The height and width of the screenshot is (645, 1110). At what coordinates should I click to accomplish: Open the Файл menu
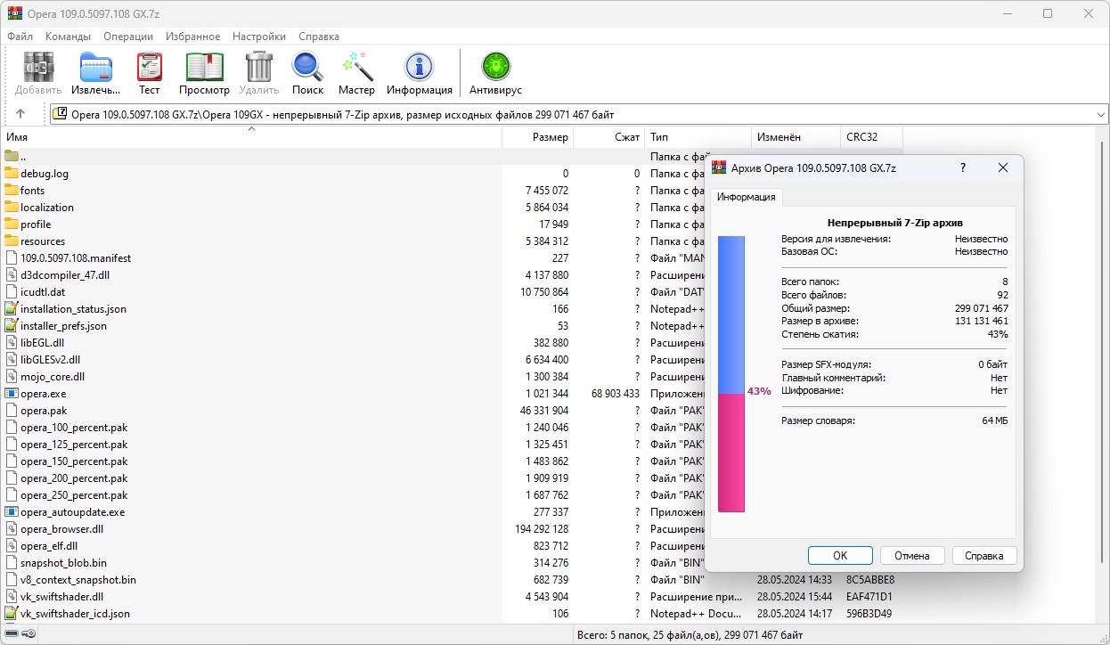pyautogui.click(x=20, y=37)
